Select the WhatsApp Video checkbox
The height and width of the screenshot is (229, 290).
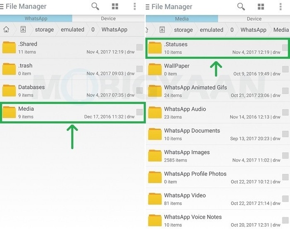(x=285, y=199)
